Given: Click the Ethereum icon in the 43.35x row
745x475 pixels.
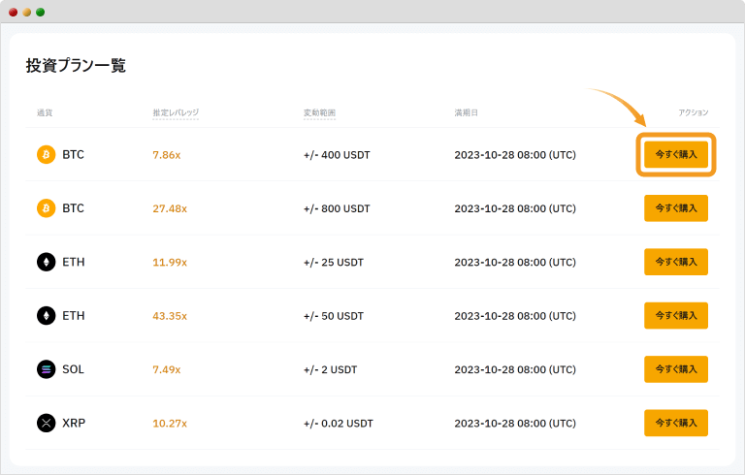Looking at the screenshot, I should 47,315.
